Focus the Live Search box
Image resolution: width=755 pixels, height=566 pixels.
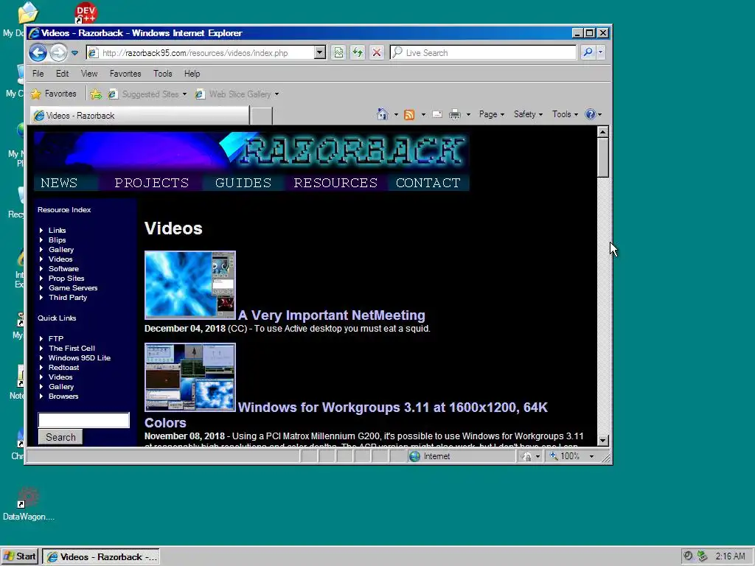pyautogui.click(x=483, y=52)
